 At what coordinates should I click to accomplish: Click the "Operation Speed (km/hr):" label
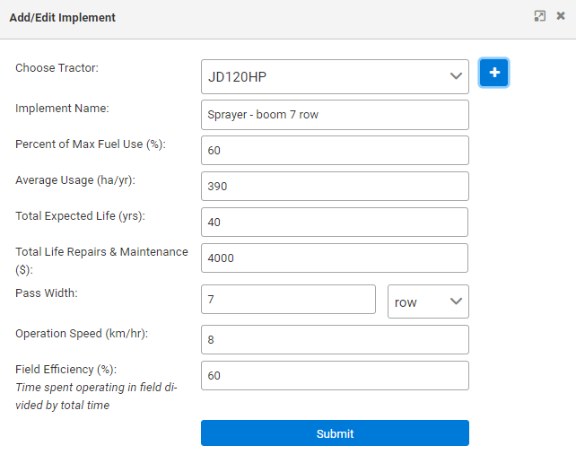[x=82, y=334]
